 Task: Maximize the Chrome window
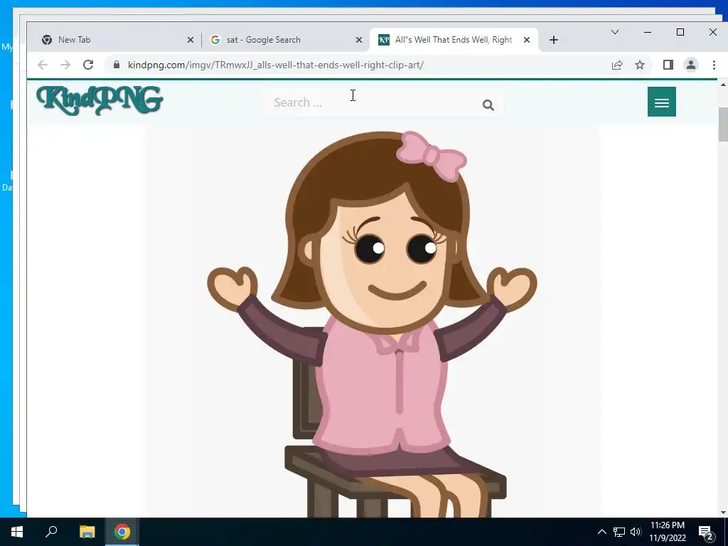(680, 32)
